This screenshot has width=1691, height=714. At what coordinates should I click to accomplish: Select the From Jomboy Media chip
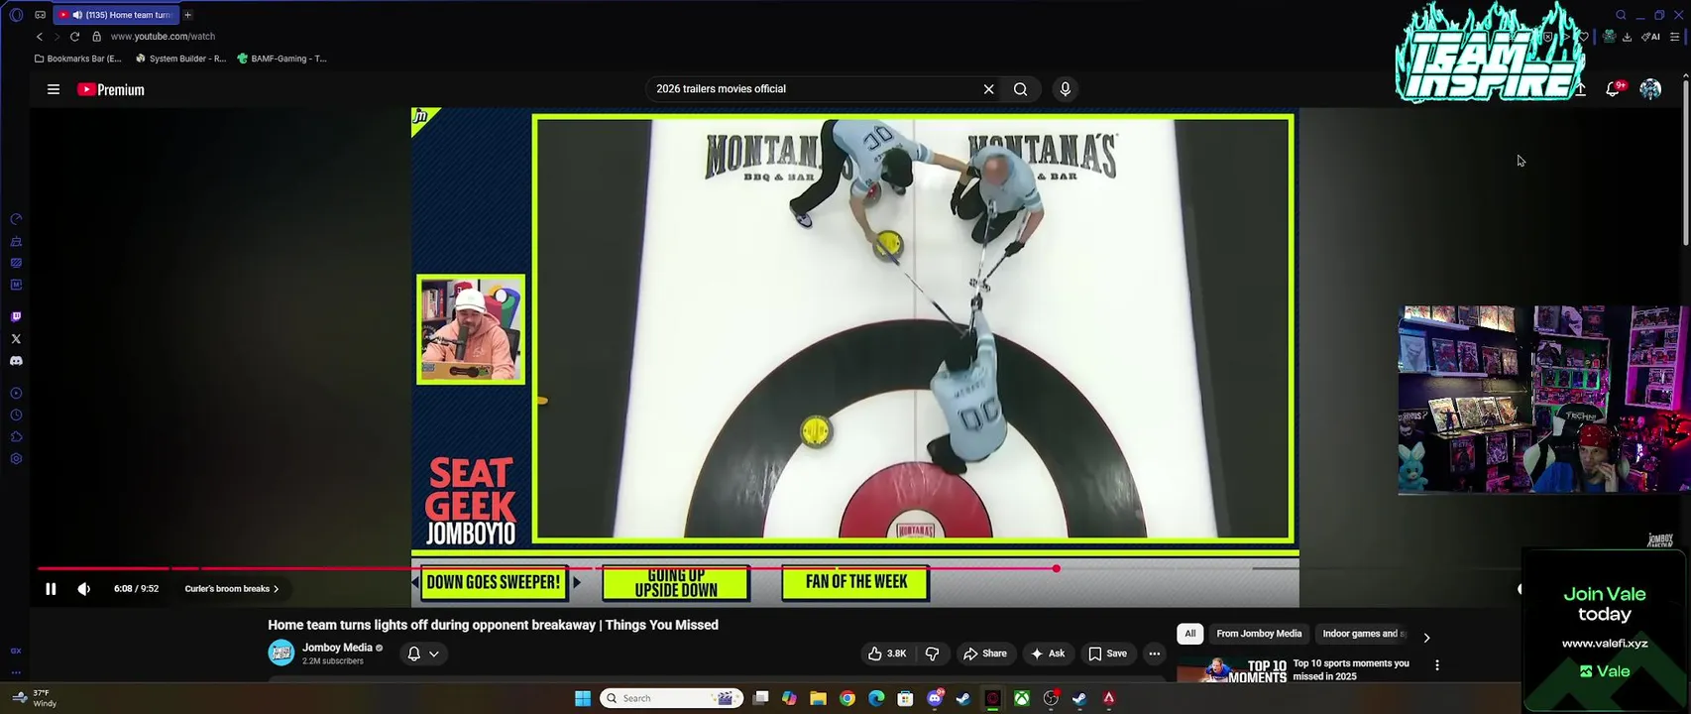(x=1259, y=634)
